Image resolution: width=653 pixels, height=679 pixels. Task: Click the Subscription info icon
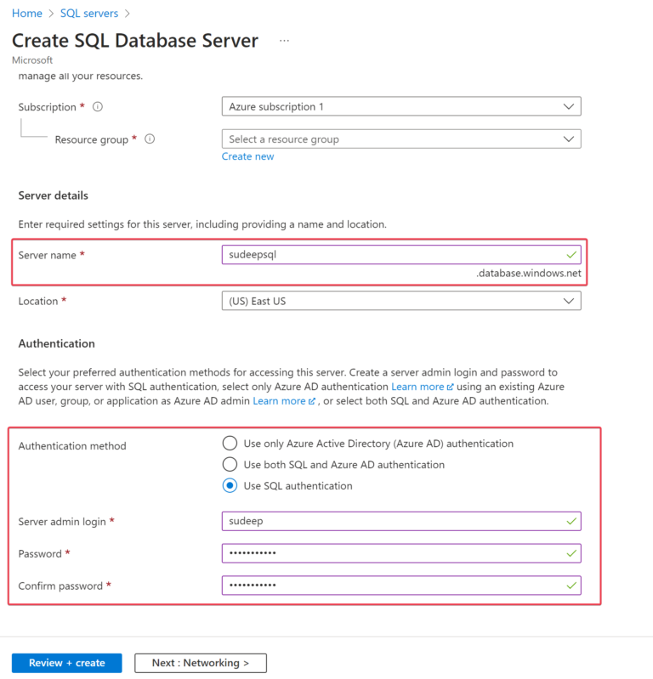pyautogui.click(x=98, y=107)
